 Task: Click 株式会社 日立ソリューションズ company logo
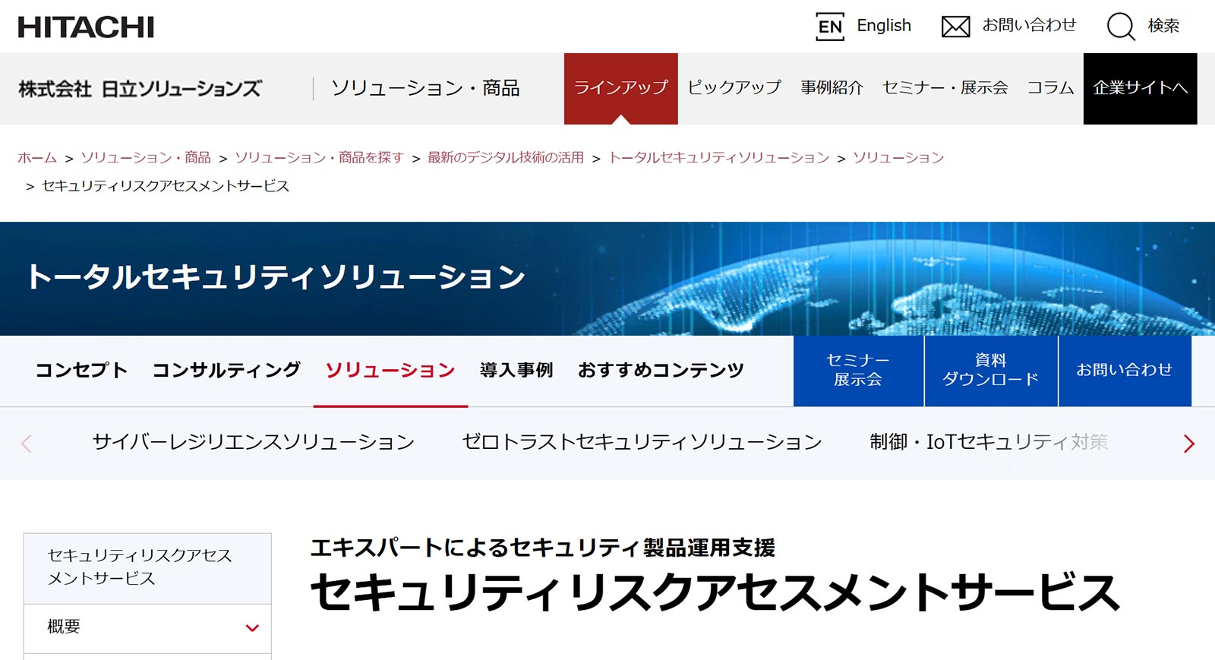pyautogui.click(x=140, y=89)
